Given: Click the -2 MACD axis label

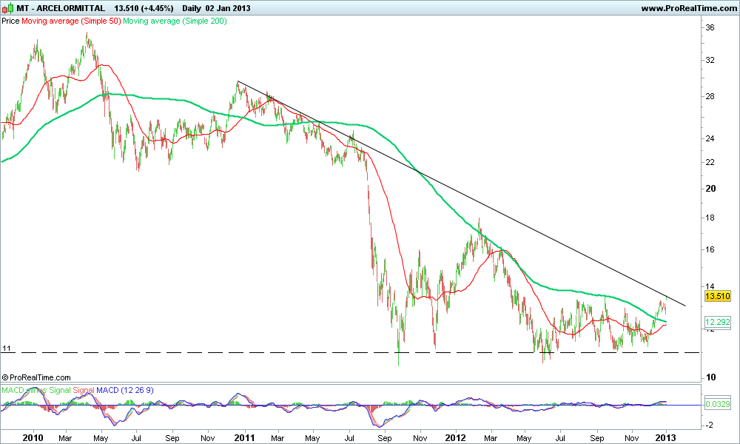Looking at the screenshot, I should [x=709, y=425].
